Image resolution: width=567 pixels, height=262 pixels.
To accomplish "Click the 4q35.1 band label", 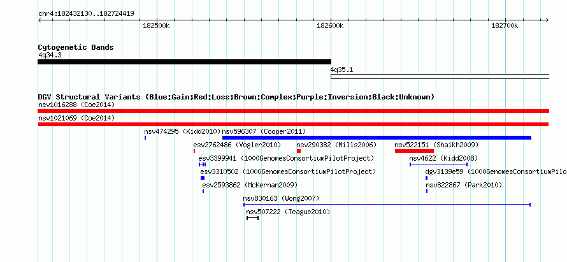I will click(x=341, y=70).
